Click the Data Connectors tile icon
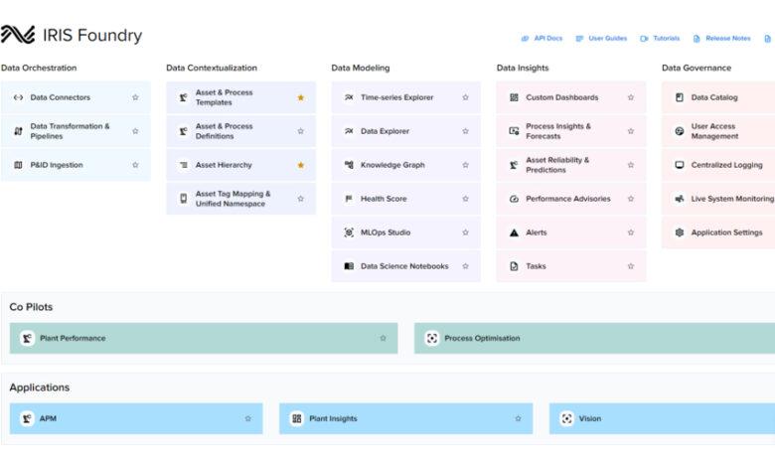The height and width of the screenshot is (467, 775). [18, 97]
